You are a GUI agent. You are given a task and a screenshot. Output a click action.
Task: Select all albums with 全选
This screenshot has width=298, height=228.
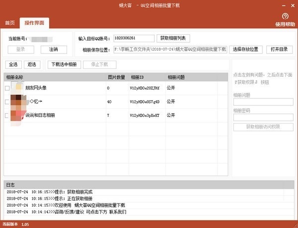(13, 65)
